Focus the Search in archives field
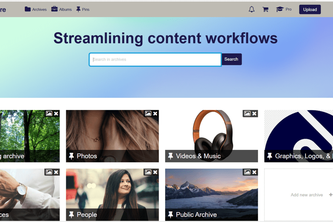Screen dimensions: 333x222 tap(155, 60)
